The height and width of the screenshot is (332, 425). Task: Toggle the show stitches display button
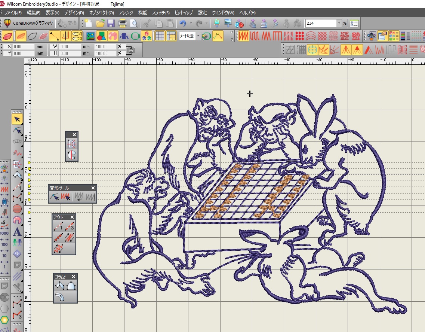tap(21, 36)
